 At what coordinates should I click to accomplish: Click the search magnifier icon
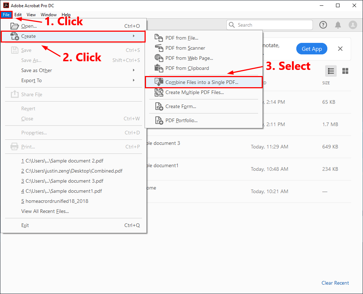click(232, 25)
